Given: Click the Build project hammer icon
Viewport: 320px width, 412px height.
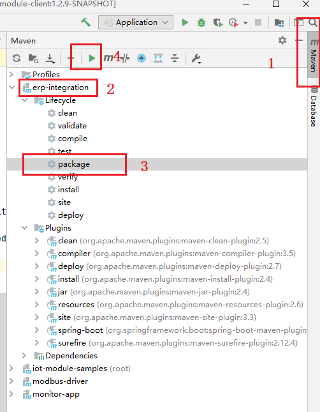Looking at the screenshot, I should coord(86,22).
